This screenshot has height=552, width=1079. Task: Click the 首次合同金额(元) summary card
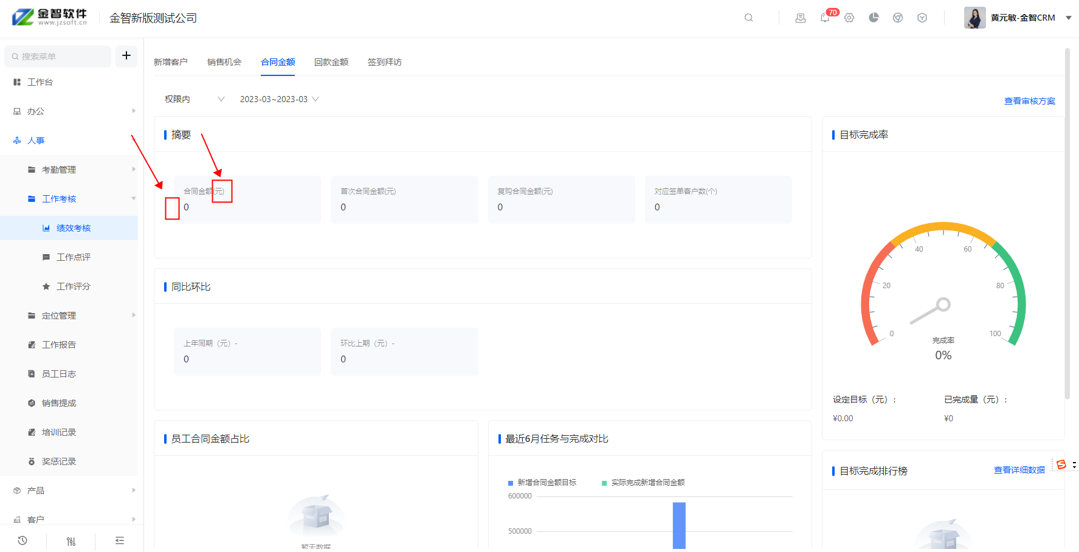[x=404, y=199]
